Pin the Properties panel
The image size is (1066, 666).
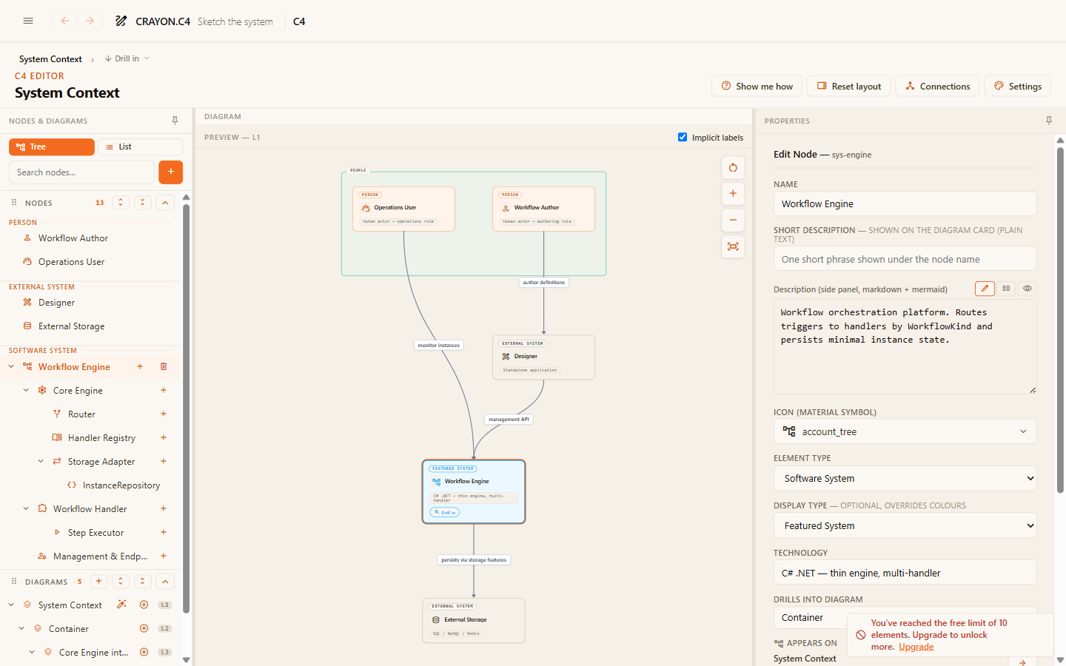(x=1048, y=121)
